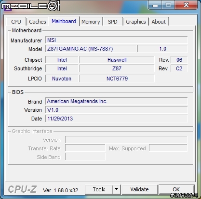Click the Manufacturer field showing MSI

[117, 40]
